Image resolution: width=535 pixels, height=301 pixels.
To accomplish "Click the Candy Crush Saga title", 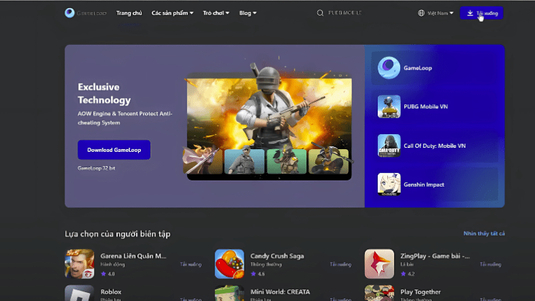I will [x=277, y=256].
